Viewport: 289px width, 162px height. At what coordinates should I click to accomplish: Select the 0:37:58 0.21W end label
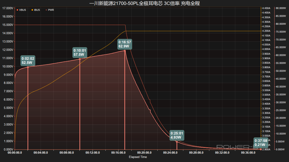261,143
